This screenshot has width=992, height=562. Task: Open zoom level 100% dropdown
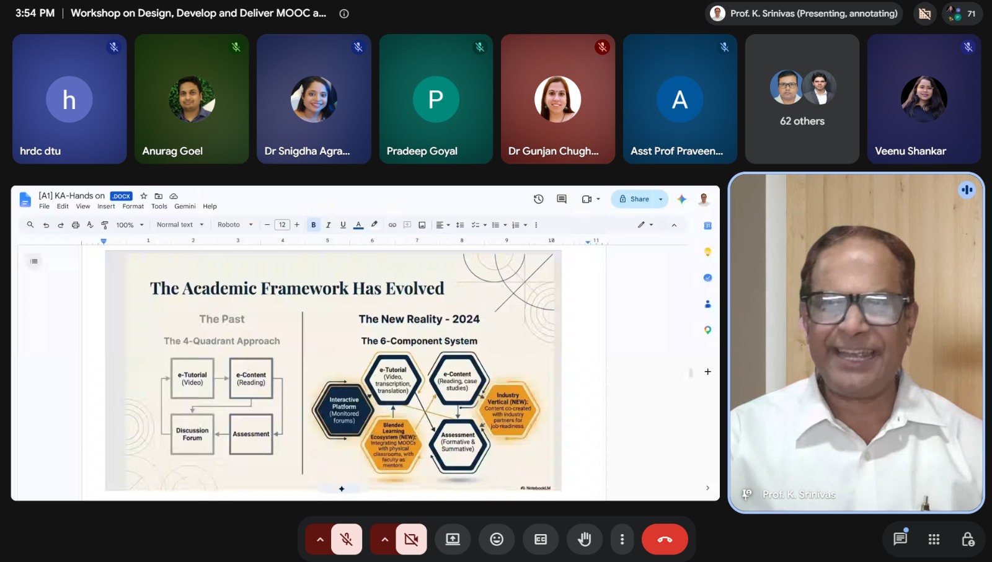[130, 225]
